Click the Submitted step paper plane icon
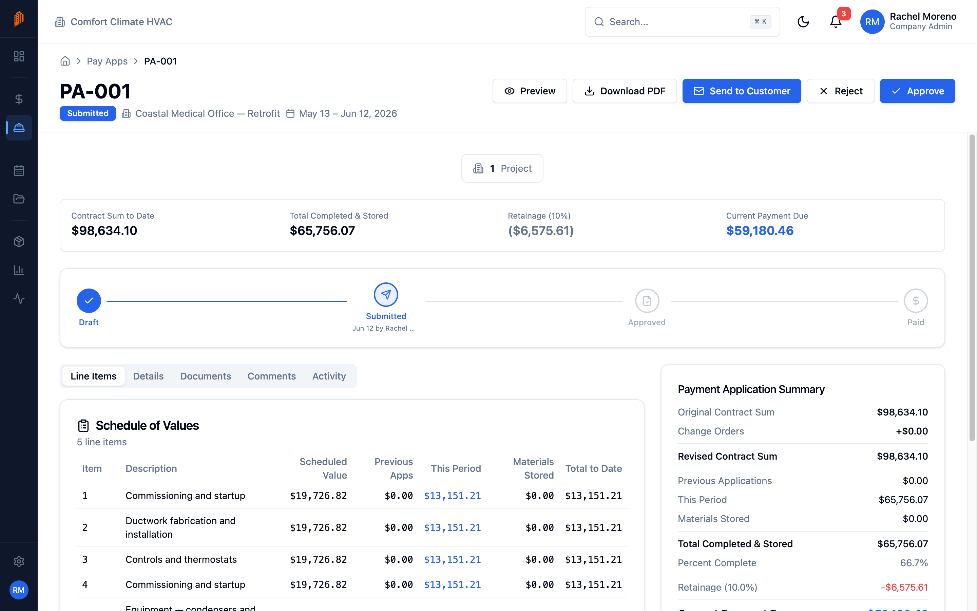 click(x=386, y=295)
